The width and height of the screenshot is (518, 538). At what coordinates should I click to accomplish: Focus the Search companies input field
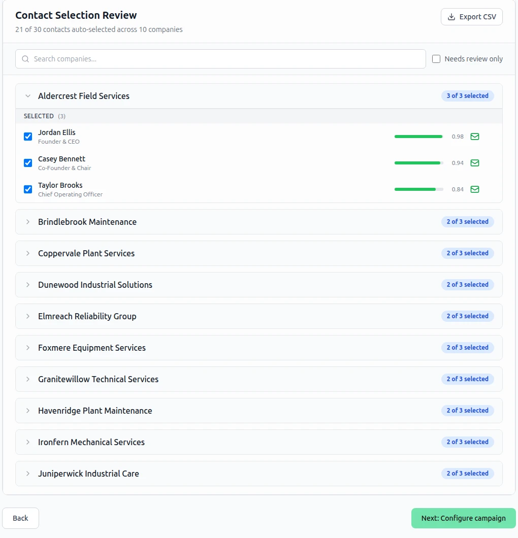tap(220, 59)
